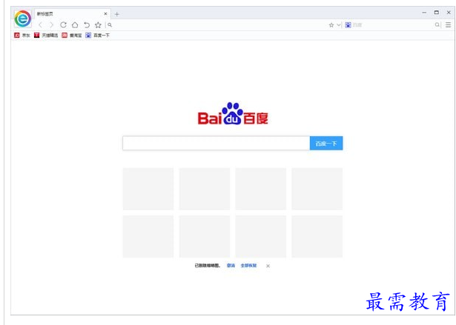Open a new tab with plus button
The height and width of the screenshot is (325, 456).
click(117, 14)
